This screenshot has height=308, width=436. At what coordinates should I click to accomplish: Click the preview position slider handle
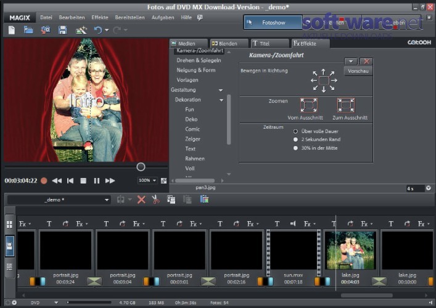click(x=141, y=167)
